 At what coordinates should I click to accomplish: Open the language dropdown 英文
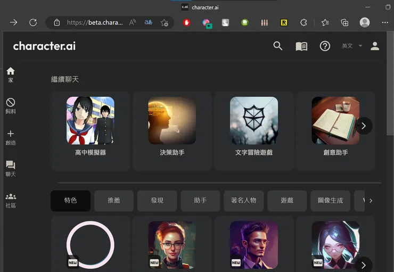click(352, 46)
